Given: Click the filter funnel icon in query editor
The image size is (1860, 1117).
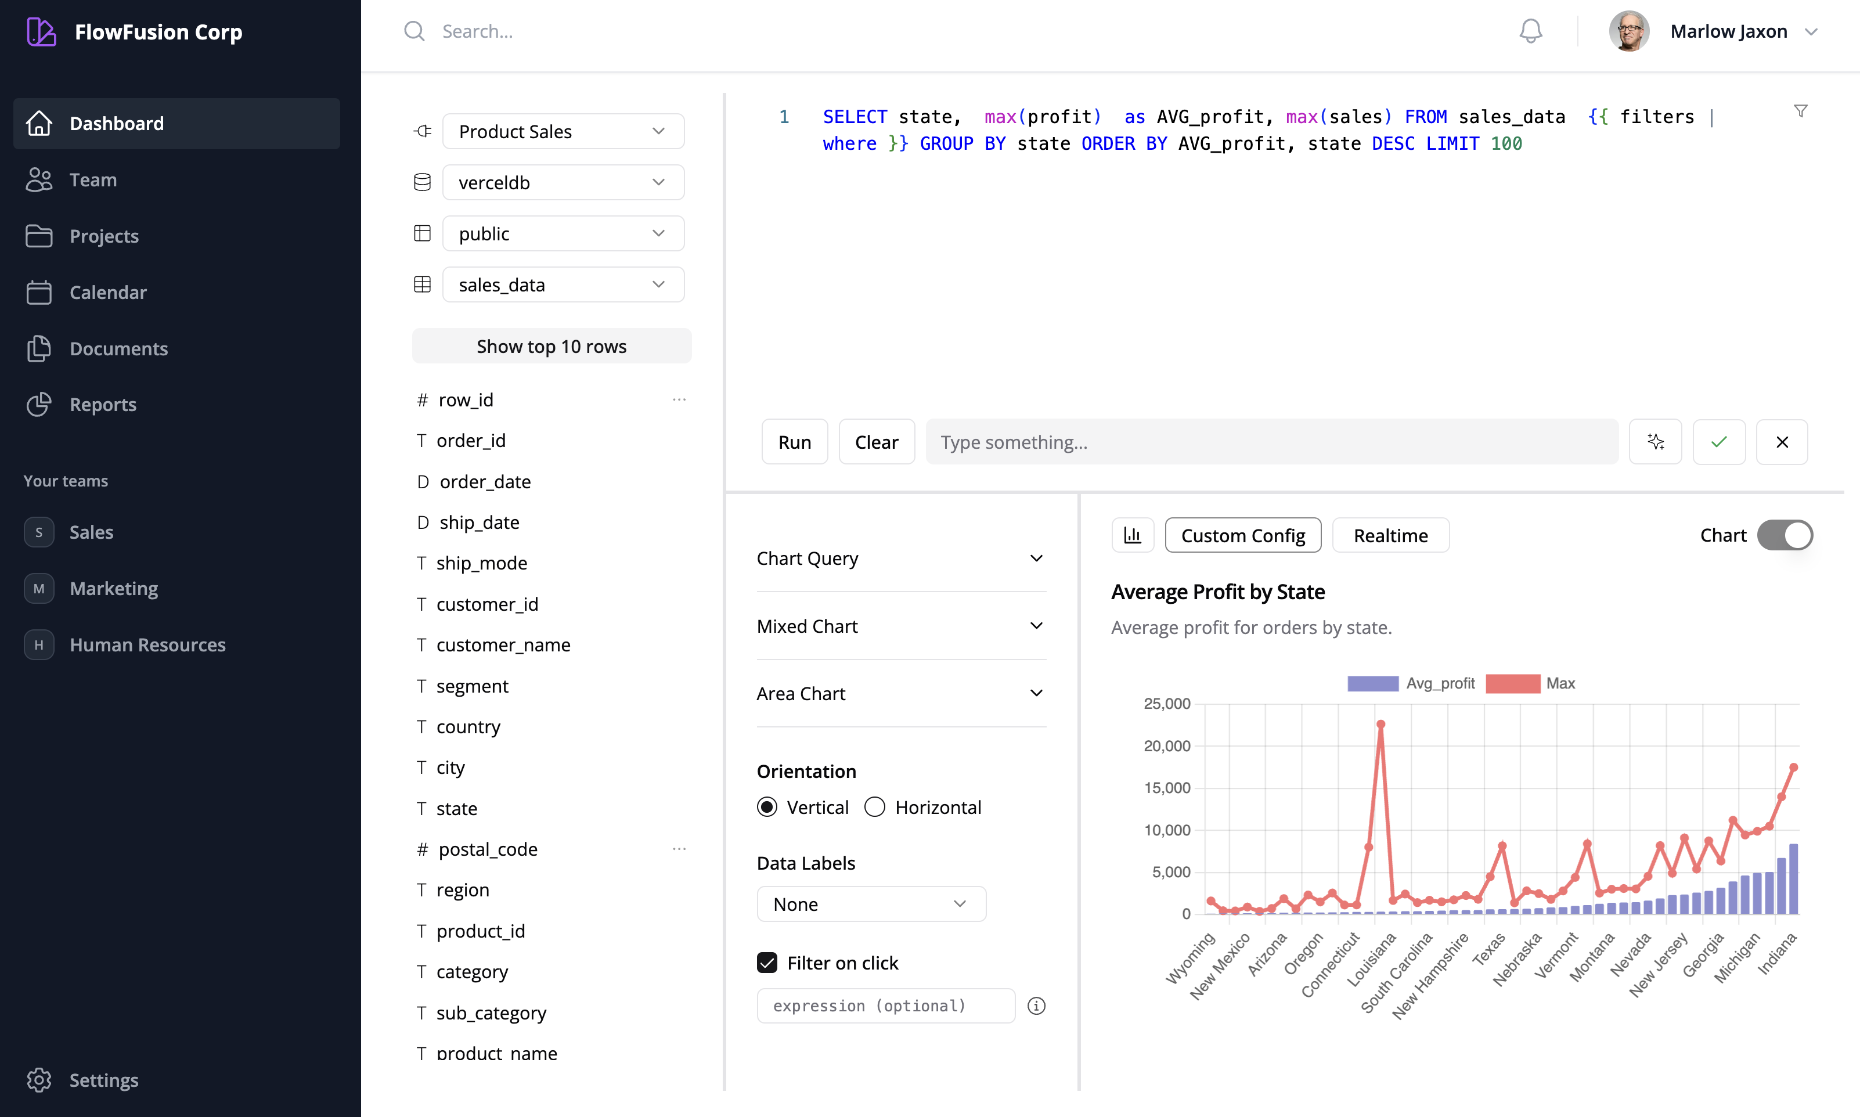Looking at the screenshot, I should coord(1800,111).
